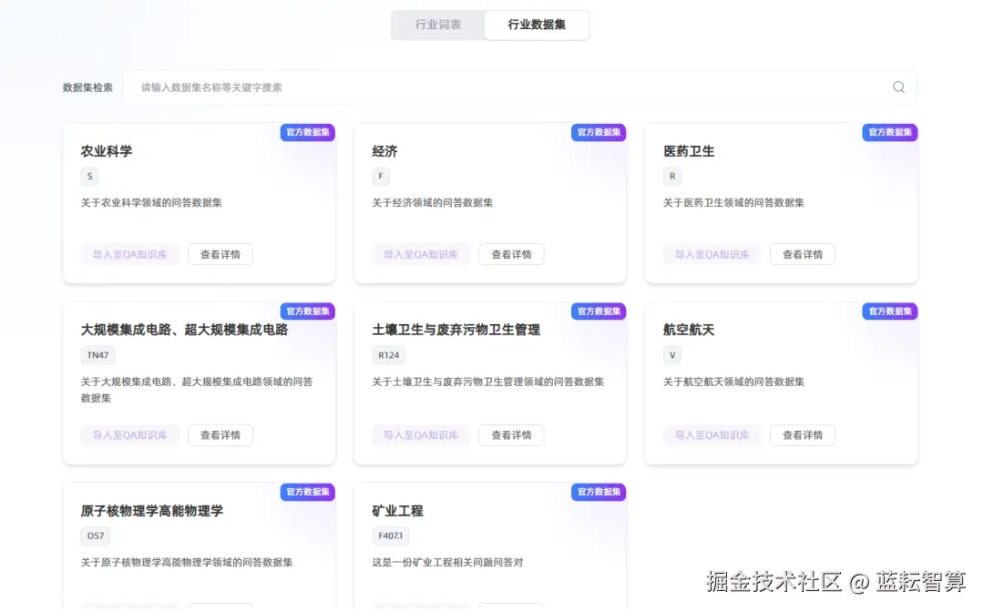
Task: Switch to the 行业词表 tab
Action: pos(437,25)
